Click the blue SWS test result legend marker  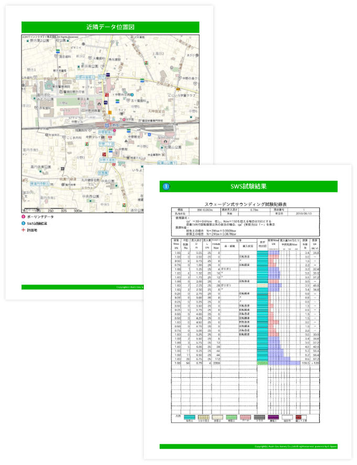(x=24, y=223)
